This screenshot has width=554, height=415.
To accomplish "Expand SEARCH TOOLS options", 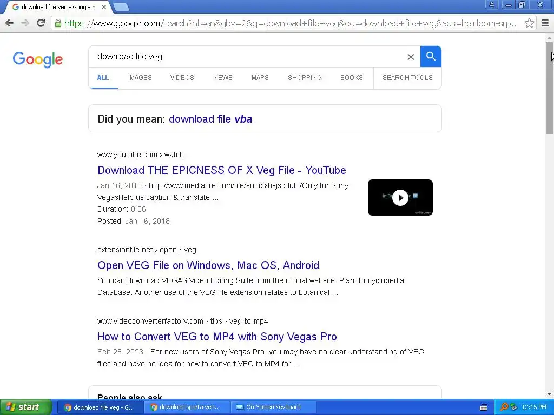I will 407,78.
